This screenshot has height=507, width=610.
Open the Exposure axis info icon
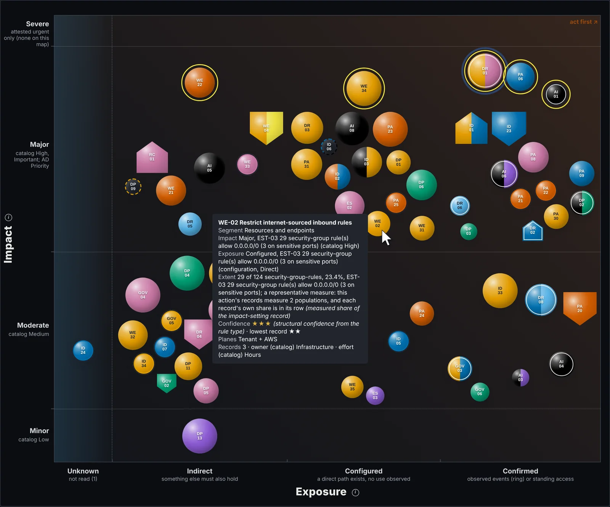click(x=356, y=493)
